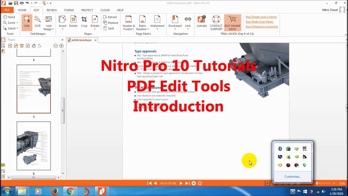The image size is (348, 196).
Task: Print from quick access toolbar
Action: (x=21, y=3)
